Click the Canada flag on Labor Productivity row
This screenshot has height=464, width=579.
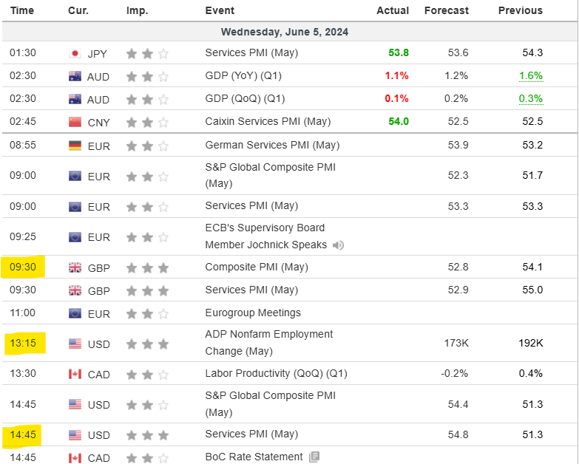pos(75,375)
